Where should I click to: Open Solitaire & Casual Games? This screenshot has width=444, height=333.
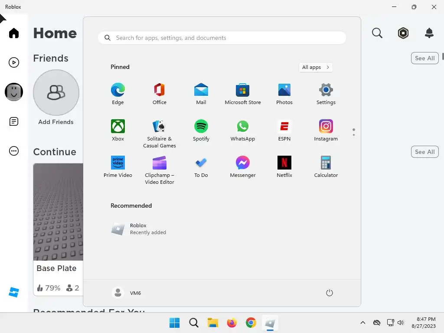[x=160, y=134]
